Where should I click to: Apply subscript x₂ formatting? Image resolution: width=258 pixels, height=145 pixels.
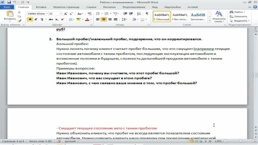pos(57,19)
